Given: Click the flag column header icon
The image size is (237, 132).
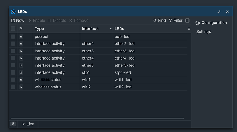Looking at the screenshot, I should [21, 29].
